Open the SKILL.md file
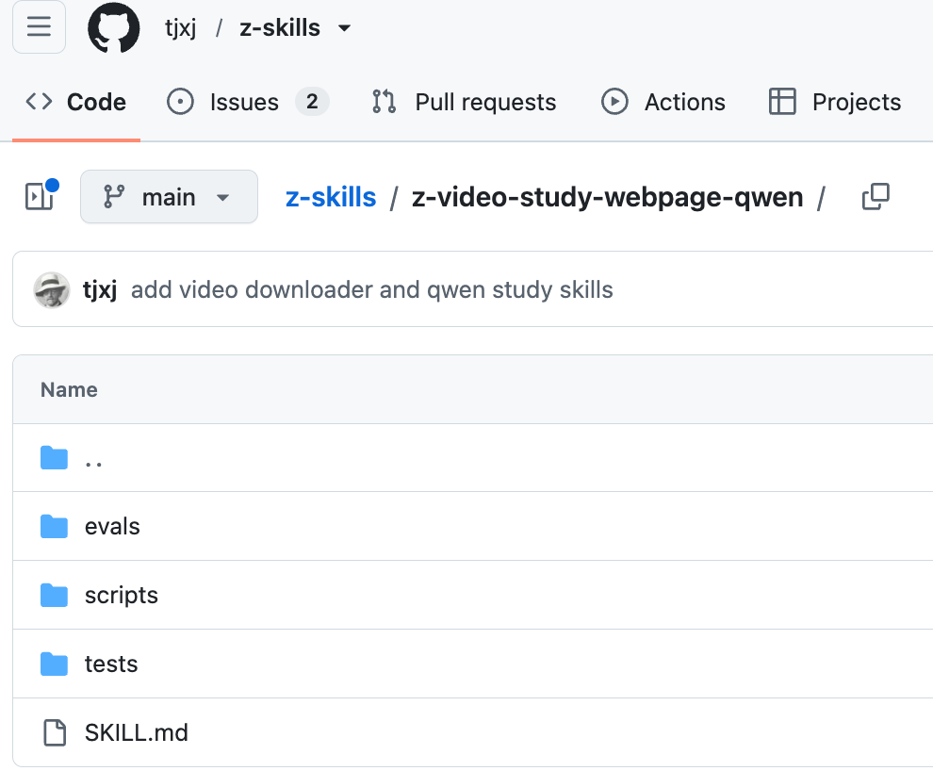 tap(137, 733)
